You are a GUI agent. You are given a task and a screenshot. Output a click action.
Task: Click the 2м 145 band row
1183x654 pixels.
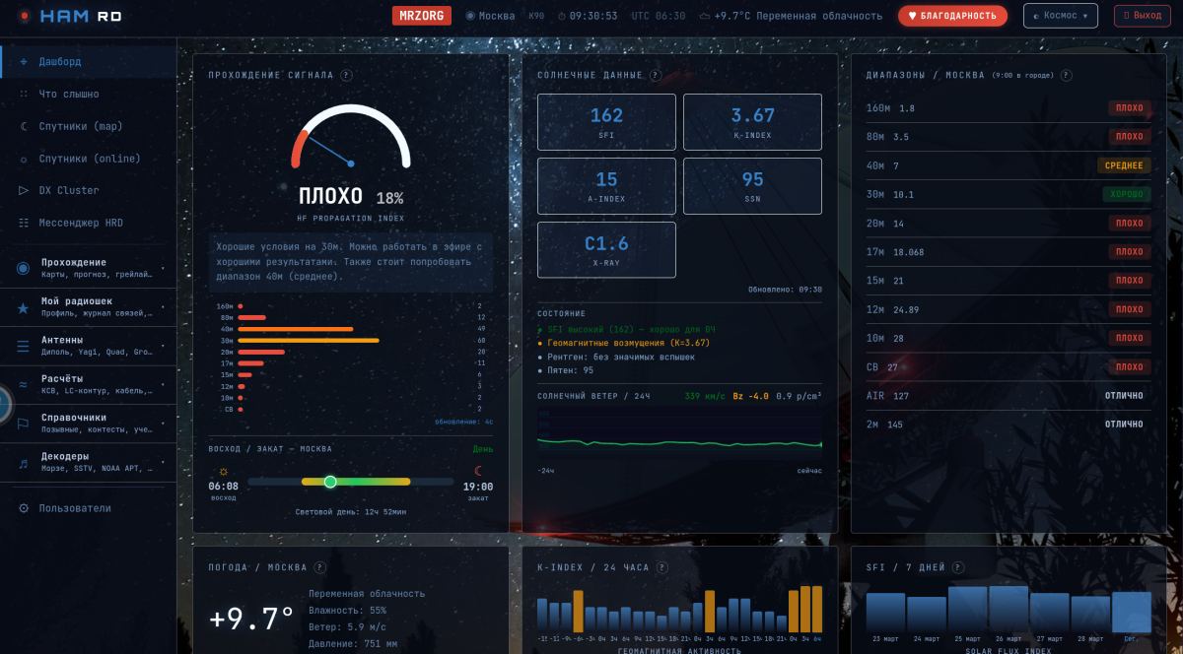[1008, 425]
